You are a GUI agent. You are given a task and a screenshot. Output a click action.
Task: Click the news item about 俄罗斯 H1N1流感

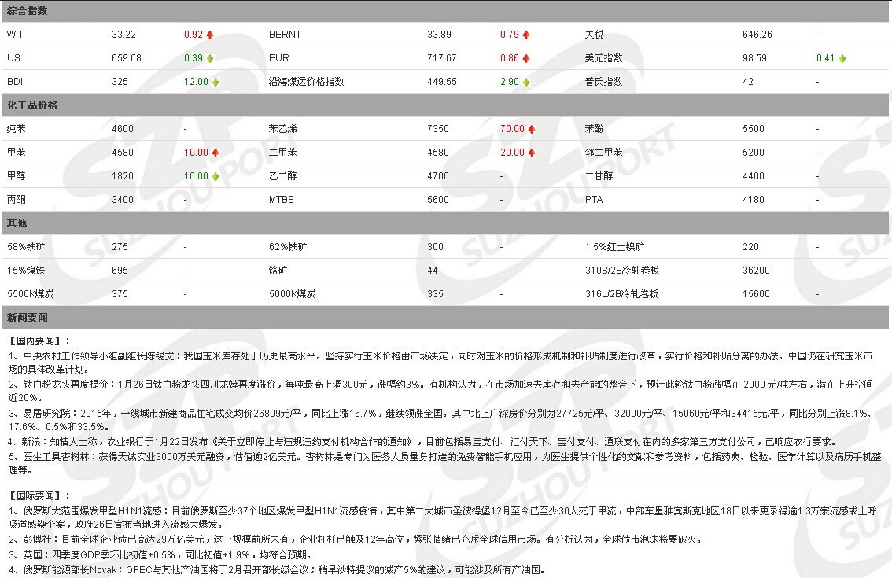(x=442, y=517)
